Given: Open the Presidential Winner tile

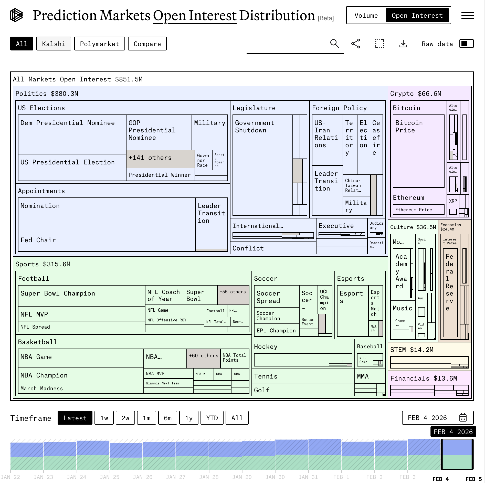Looking at the screenshot, I should point(161,174).
